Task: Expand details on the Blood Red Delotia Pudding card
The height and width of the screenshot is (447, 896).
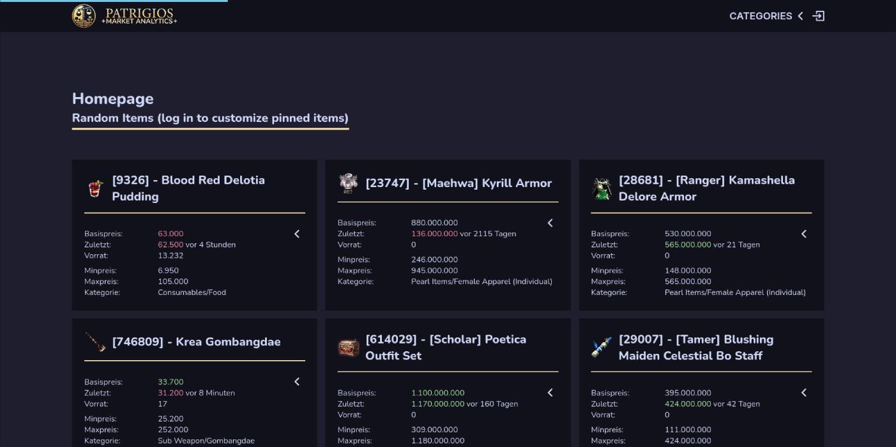Action: tap(296, 234)
